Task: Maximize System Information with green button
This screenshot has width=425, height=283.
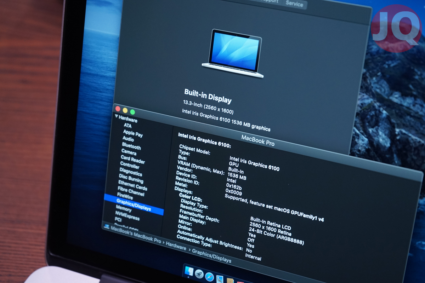Action: [132, 112]
